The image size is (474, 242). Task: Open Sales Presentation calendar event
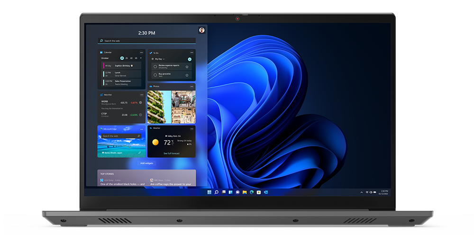click(122, 82)
